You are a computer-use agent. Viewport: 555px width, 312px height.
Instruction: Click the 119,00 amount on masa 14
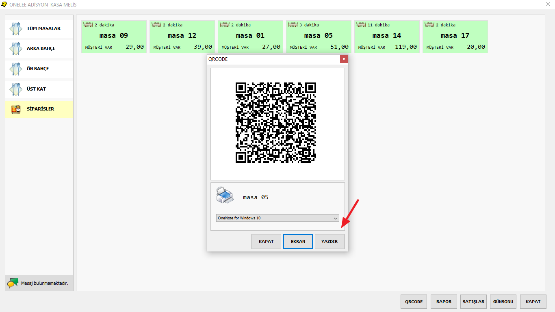406,47
